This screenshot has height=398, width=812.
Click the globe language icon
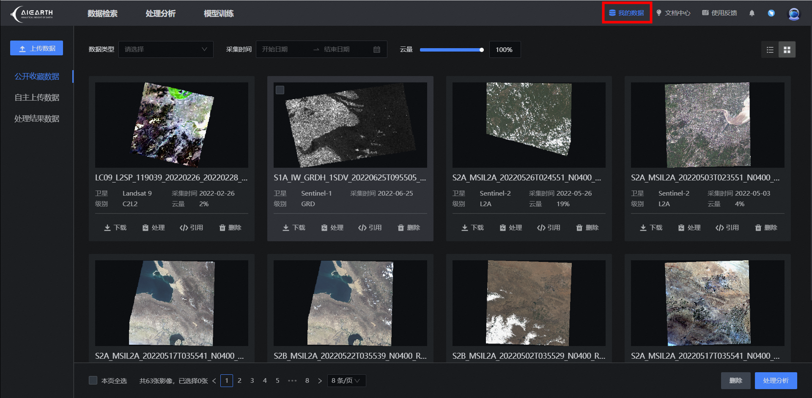point(771,13)
